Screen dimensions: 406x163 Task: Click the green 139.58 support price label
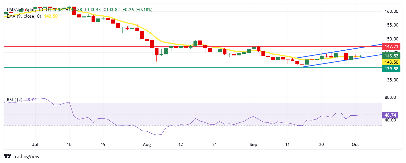391,69
